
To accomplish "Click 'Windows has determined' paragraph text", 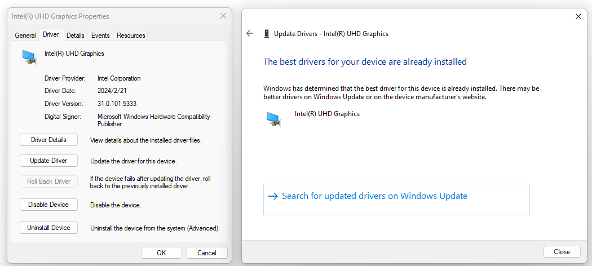I will coord(401,93).
